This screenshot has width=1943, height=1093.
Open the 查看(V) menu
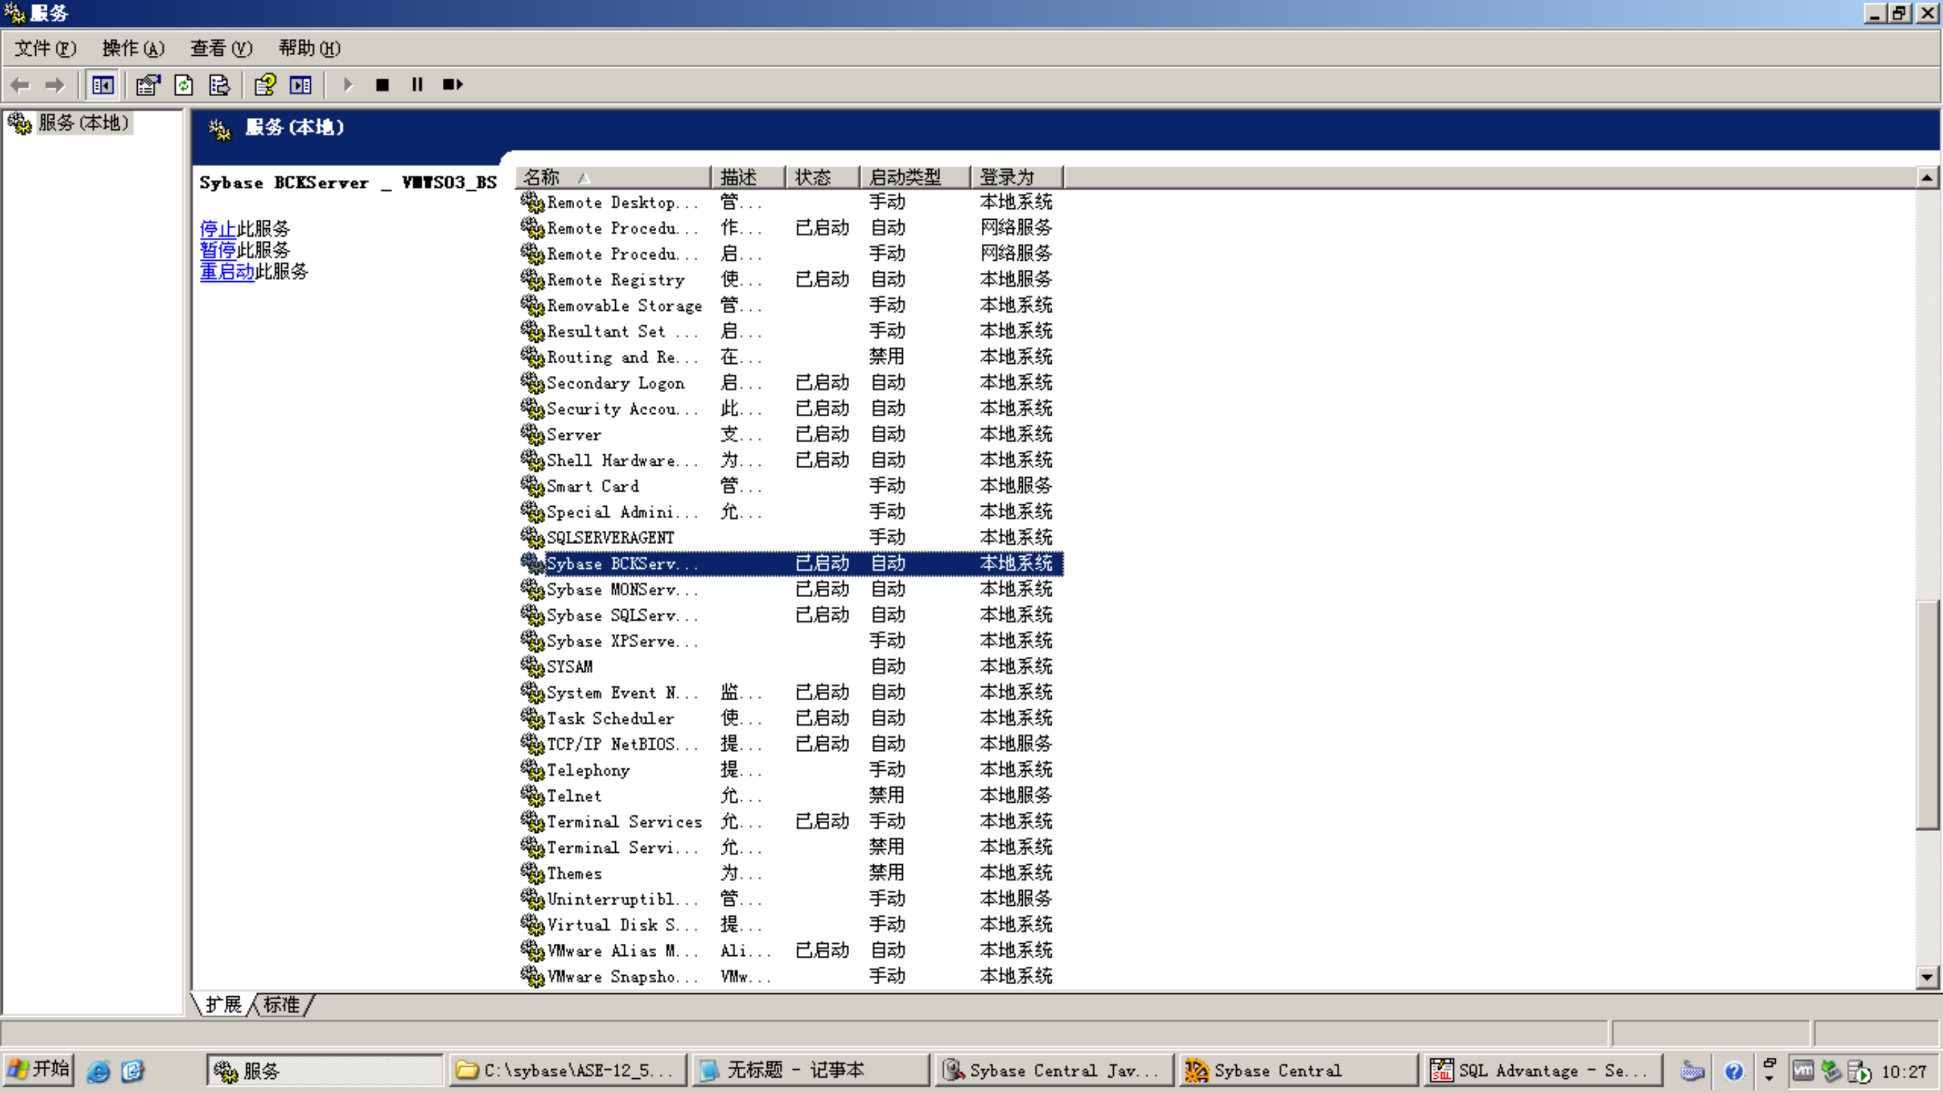click(x=221, y=48)
